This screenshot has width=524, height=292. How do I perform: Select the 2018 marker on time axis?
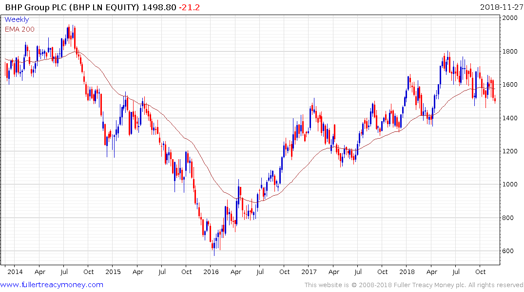(x=407, y=272)
